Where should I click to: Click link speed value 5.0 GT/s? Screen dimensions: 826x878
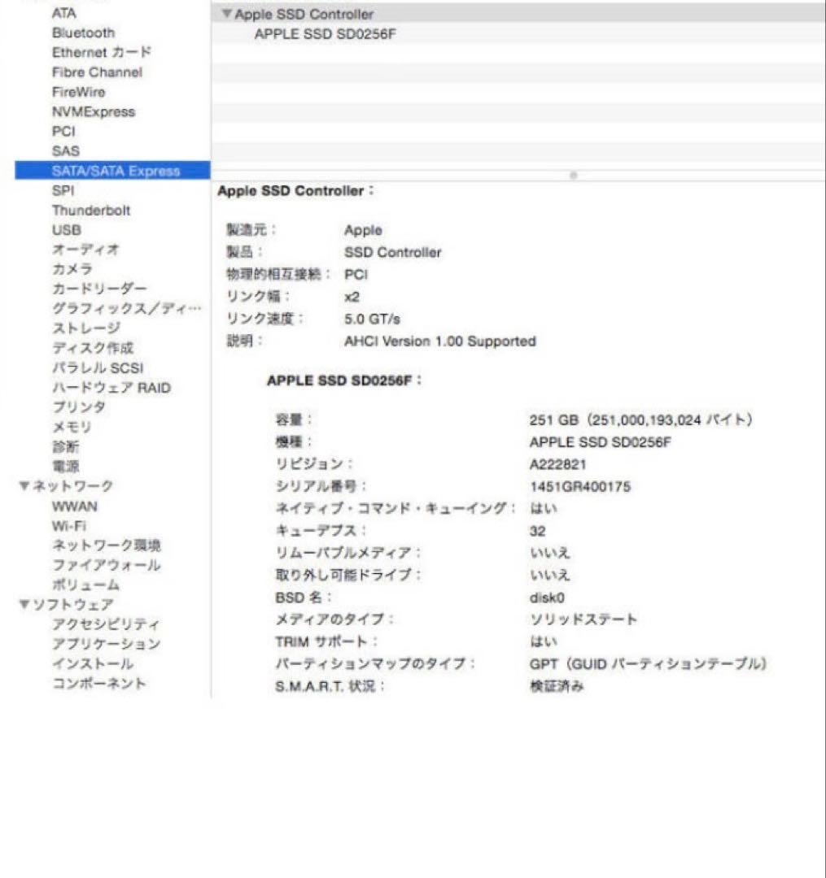pos(372,319)
